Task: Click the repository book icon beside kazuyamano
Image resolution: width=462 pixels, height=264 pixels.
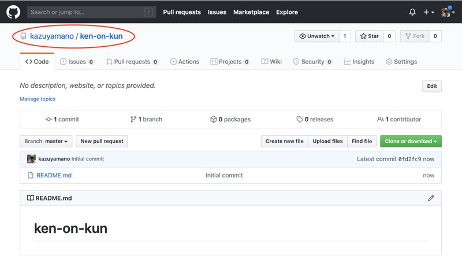Action: [x=23, y=36]
